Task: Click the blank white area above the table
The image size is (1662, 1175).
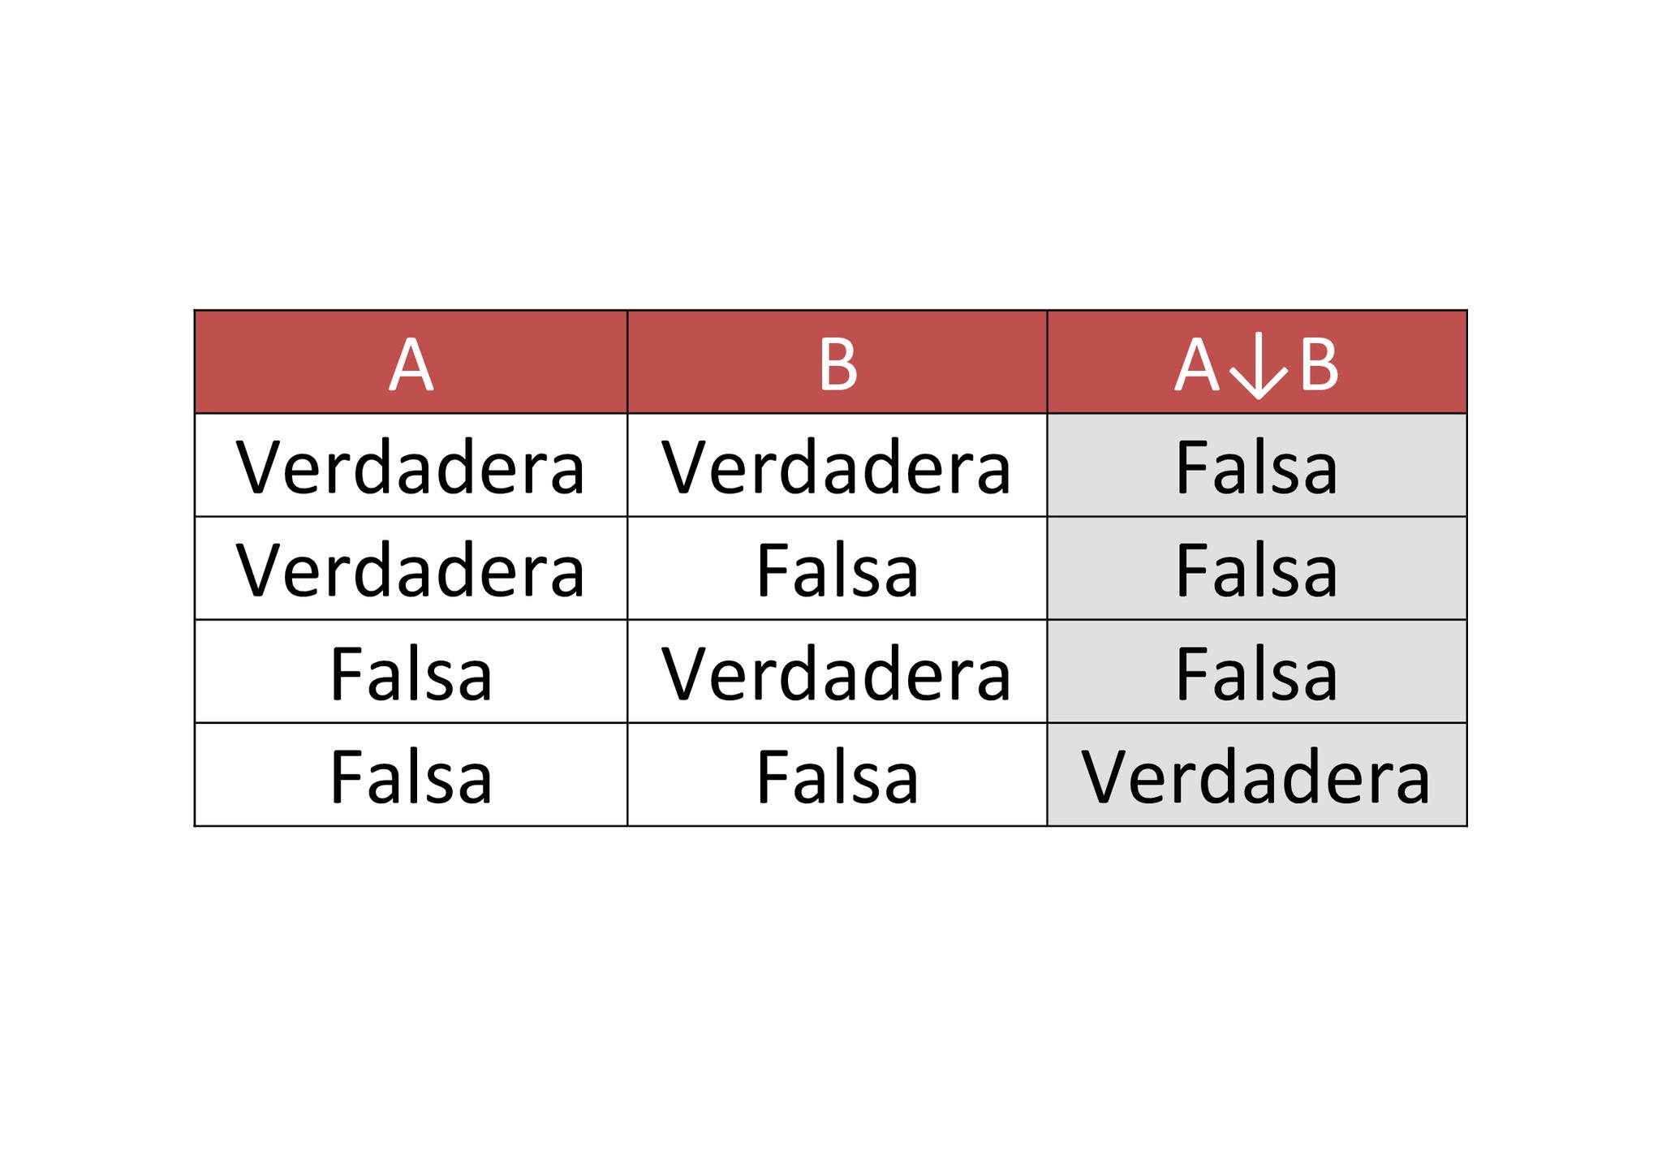Action: tap(831, 154)
